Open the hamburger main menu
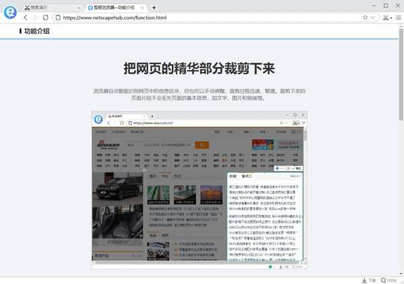Image resolution: width=404 pixels, height=284 pixels. click(x=397, y=17)
